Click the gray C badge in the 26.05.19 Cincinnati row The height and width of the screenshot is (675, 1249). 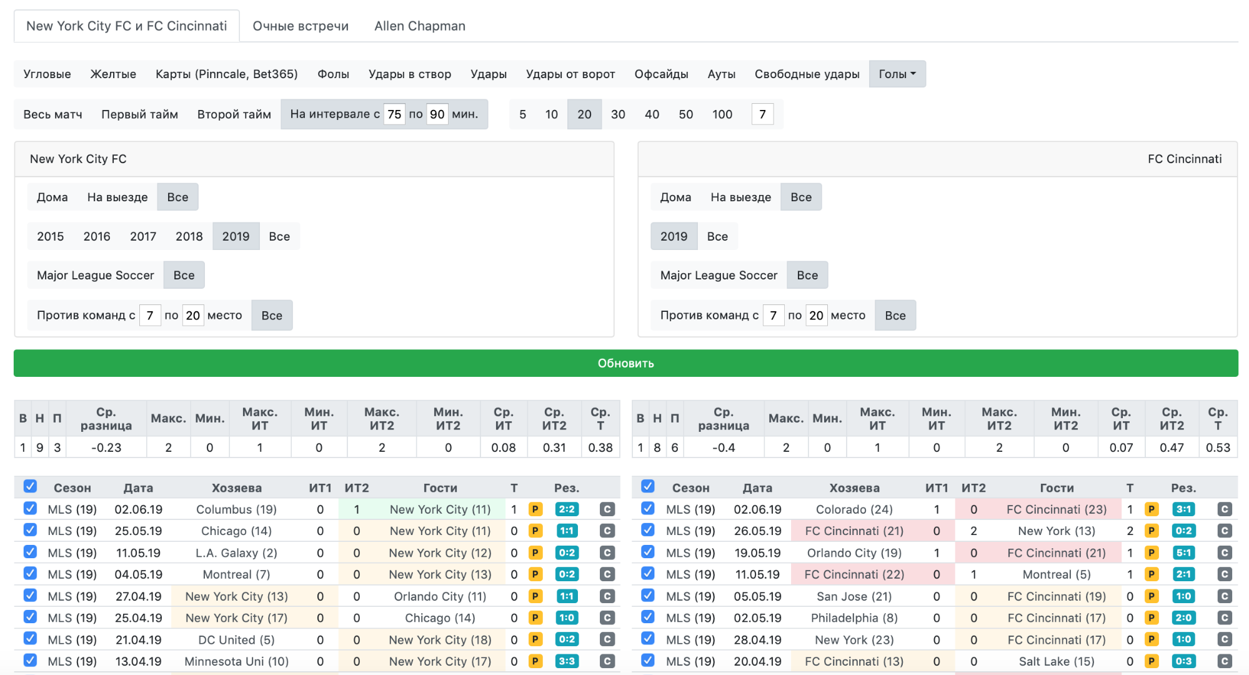1224,531
